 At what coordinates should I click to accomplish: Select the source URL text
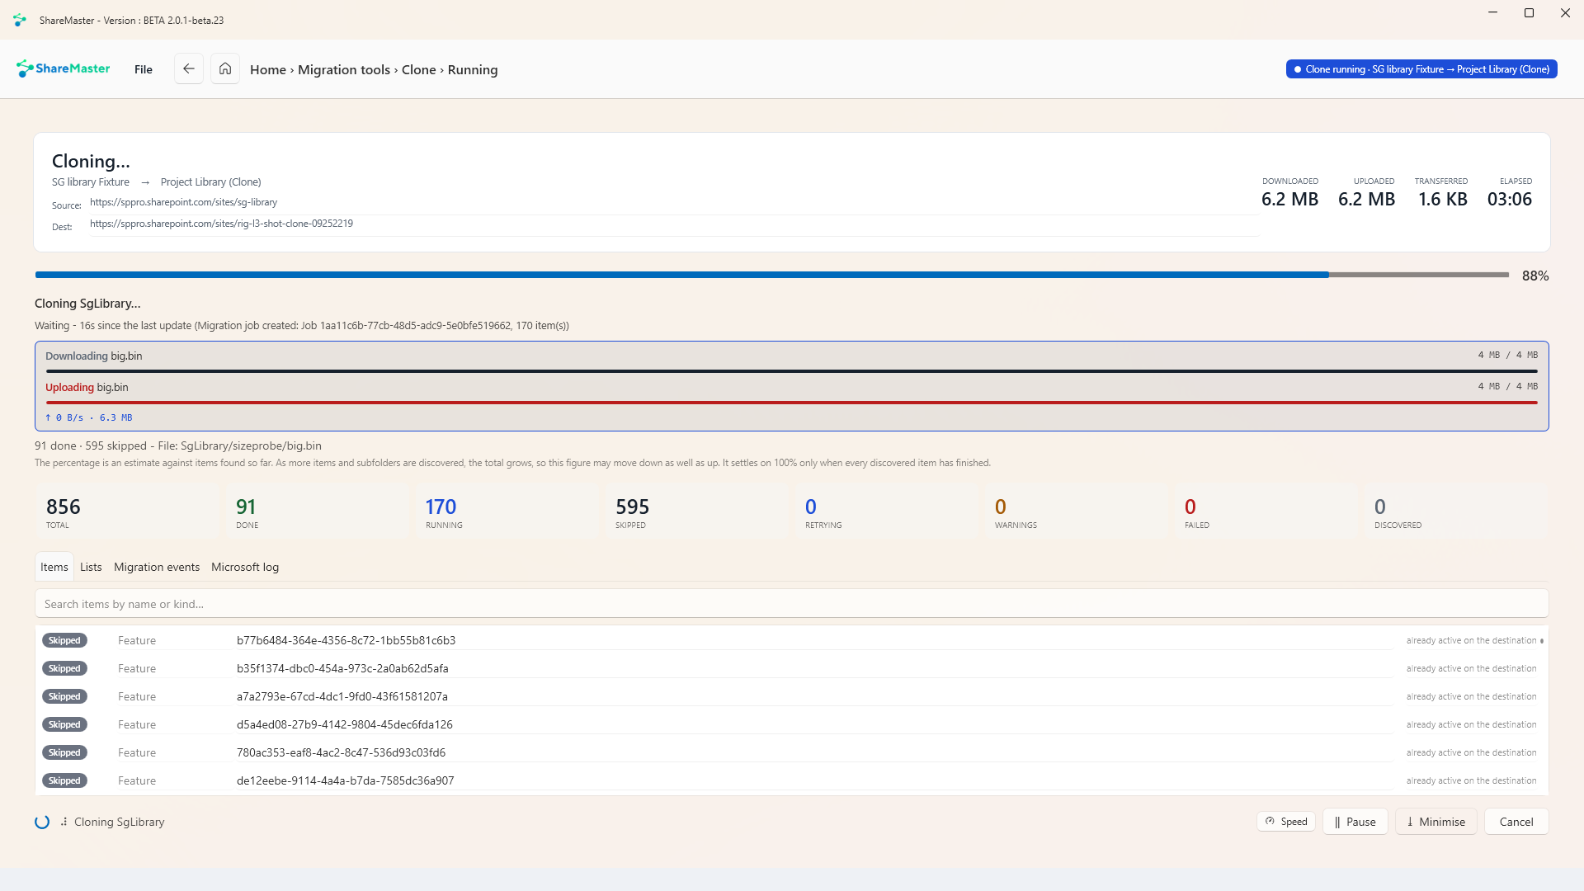click(x=183, y=202)
